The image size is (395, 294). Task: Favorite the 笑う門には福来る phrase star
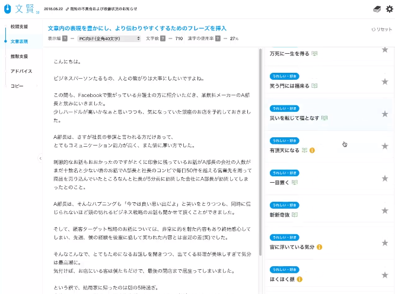385,82
